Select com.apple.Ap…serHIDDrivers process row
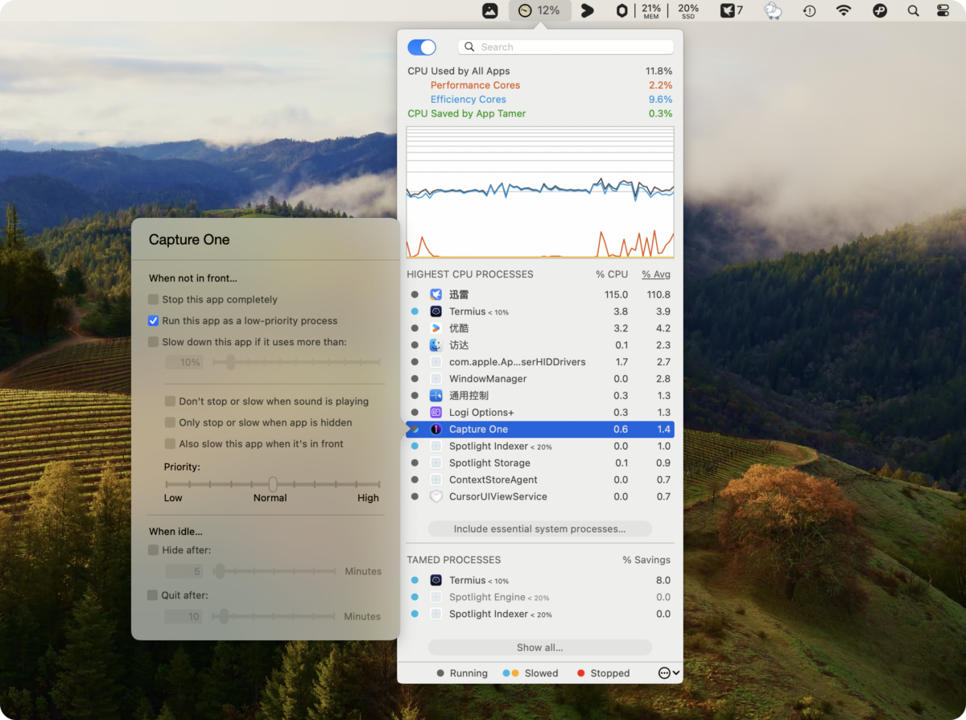966x720 pixels. [x=540, y=362]
